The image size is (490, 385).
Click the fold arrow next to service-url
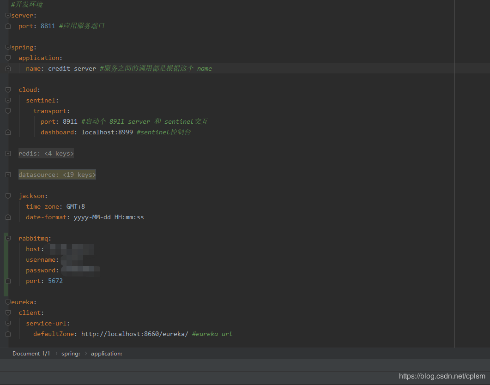click(x=7, y=323)
